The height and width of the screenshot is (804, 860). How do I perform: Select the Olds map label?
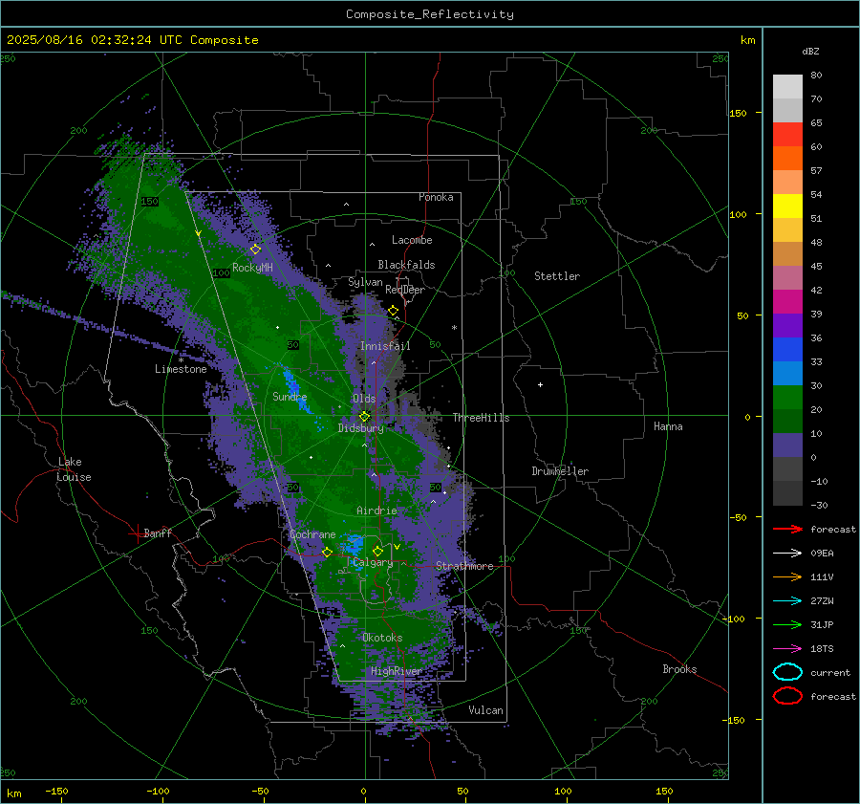(x=364, y=399)
